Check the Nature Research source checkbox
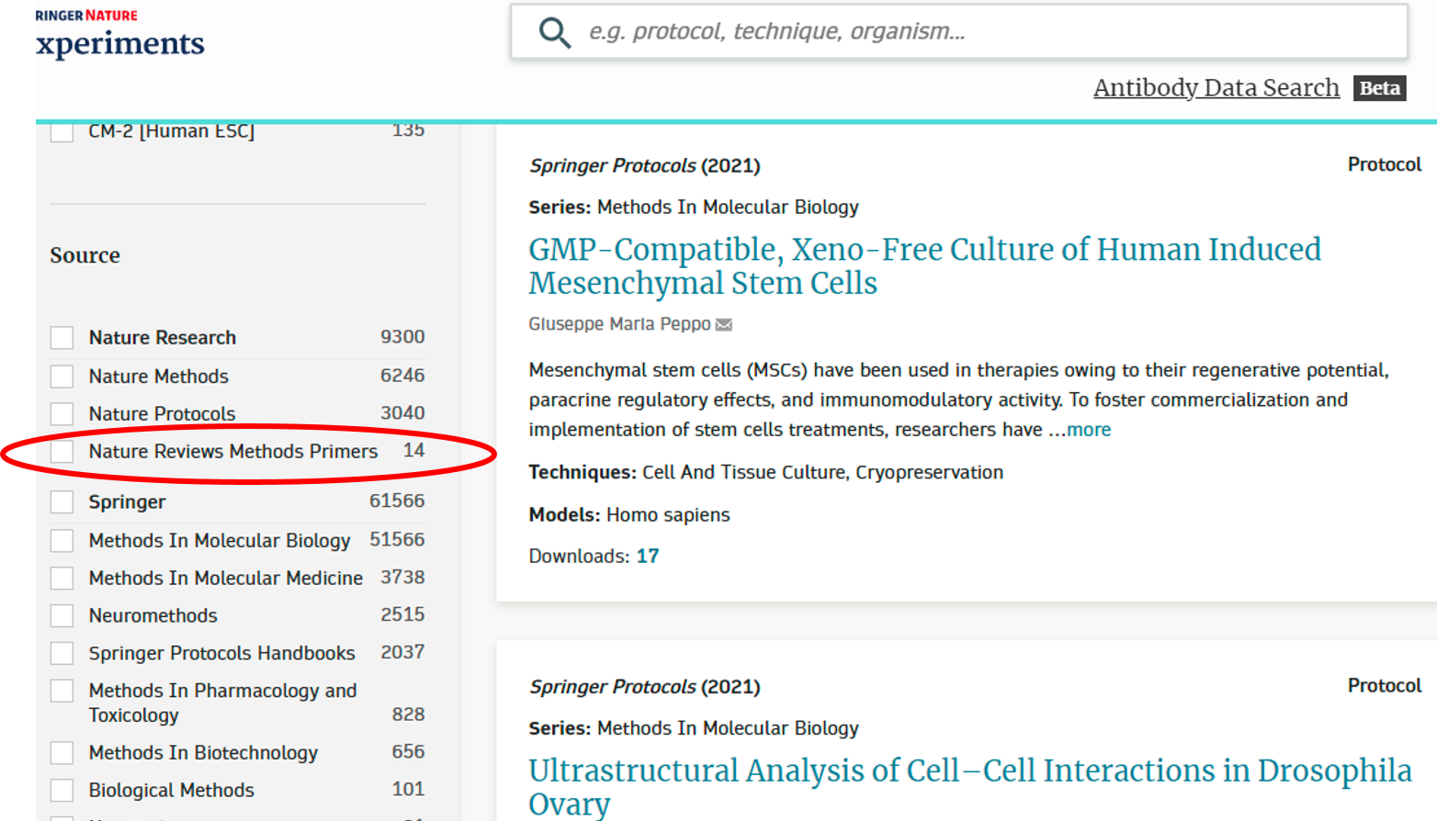Screen dimensions: 1437x821 tap(62, 338)
